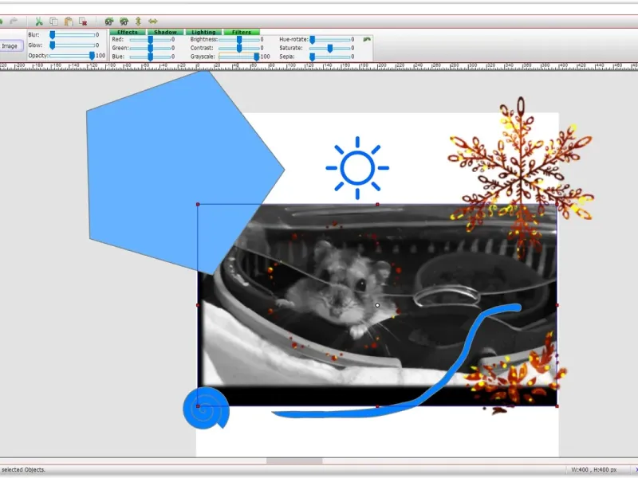Click the Glow slider
The width and height of the screenshot is (638, 478).
(73, 45)
